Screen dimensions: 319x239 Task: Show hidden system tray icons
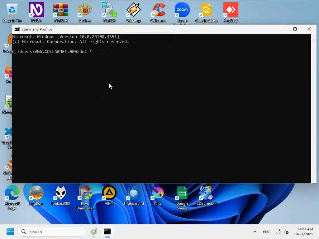(x=255, y=232)
